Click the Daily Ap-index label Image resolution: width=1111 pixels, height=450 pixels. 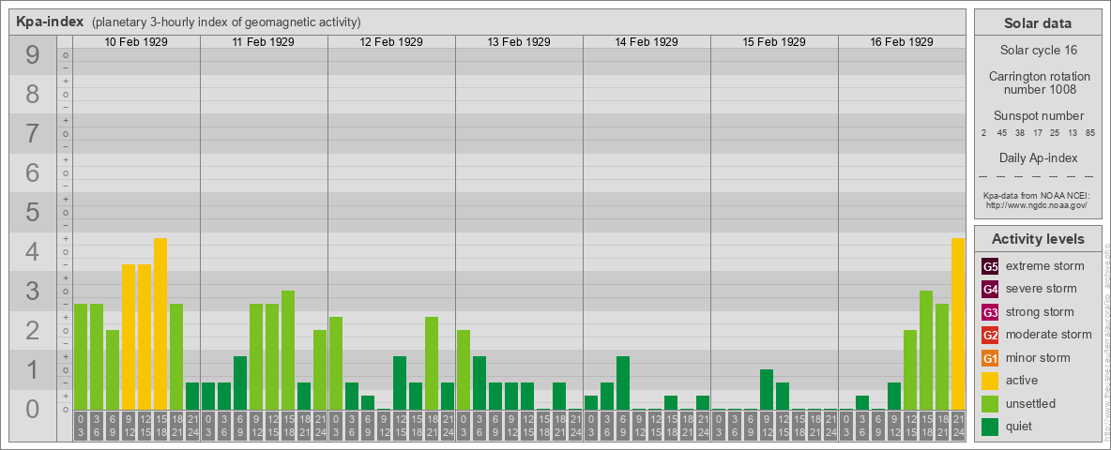coord(1038,157)
